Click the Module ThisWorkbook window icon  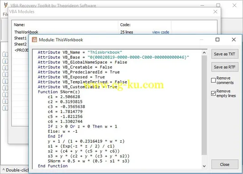(x=35, y=39)
